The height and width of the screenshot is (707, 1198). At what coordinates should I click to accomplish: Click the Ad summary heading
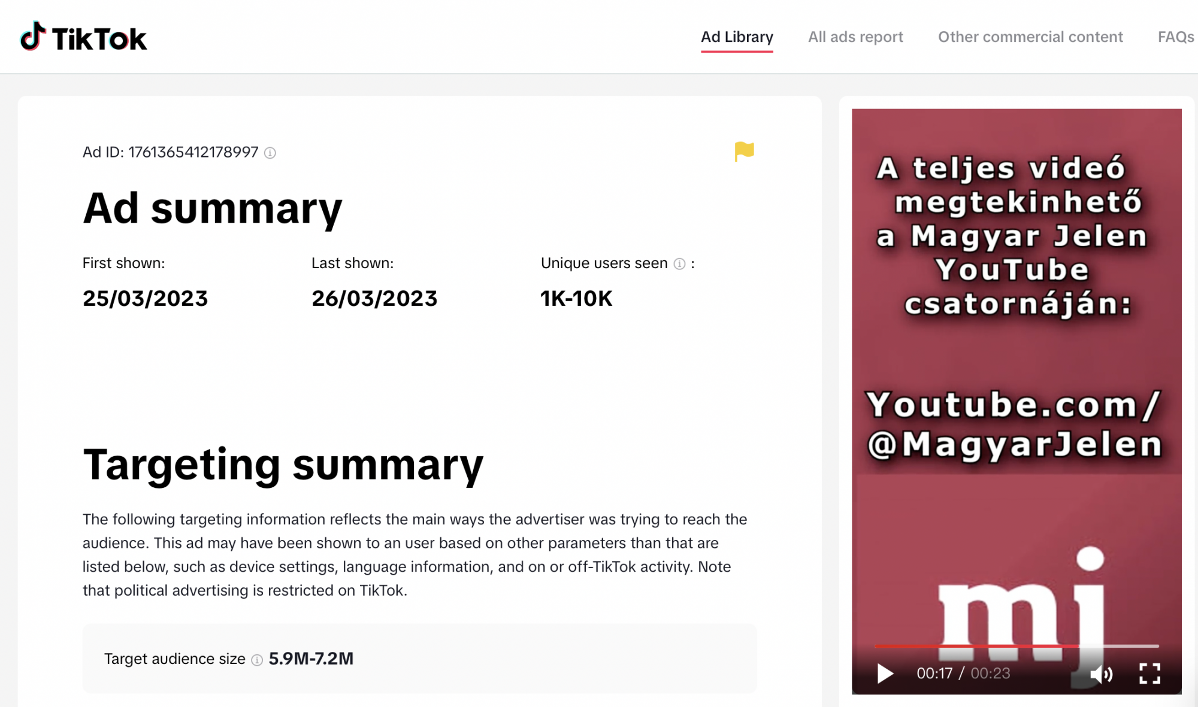[x=213, y=210]
